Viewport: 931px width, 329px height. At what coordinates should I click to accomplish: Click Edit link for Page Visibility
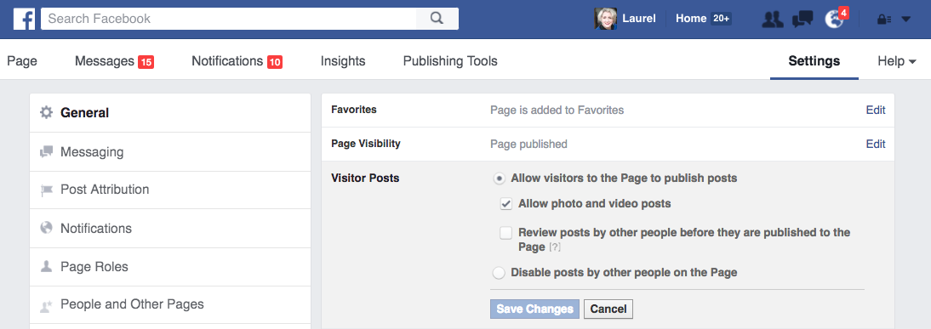click(x=875, y=144)
